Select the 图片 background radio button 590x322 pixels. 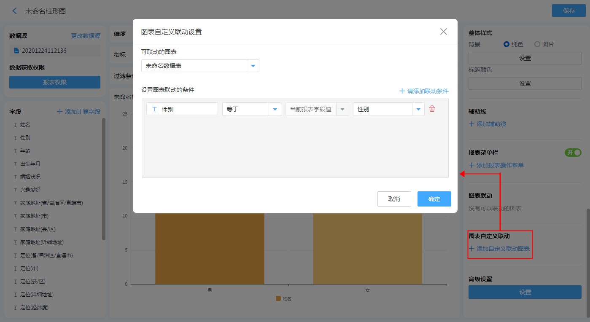537,44
